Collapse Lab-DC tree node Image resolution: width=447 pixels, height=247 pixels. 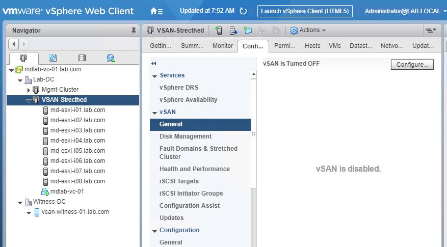[x=20, y=80]
